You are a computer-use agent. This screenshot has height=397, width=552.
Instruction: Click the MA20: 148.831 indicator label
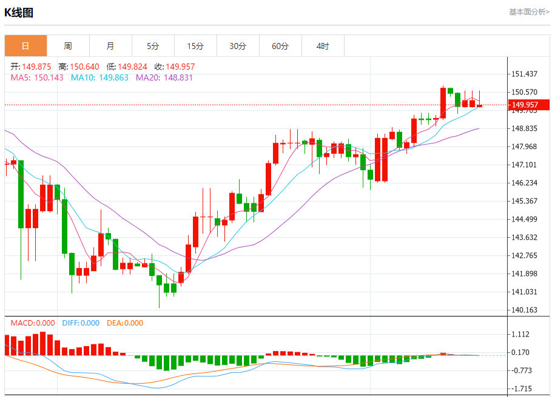pos(164,77)
